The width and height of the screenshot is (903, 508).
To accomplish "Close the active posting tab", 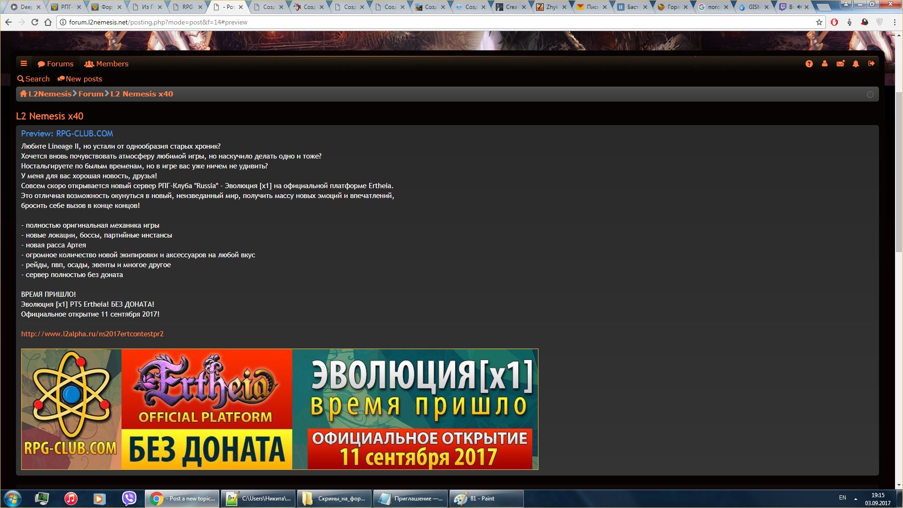I will 241,7.
